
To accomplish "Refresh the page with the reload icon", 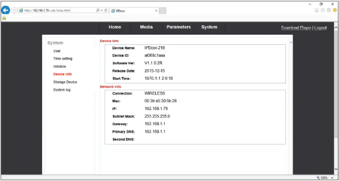I will [x=106, y=10].
